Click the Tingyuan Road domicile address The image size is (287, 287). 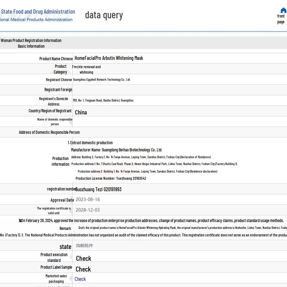tap(103, 100)
